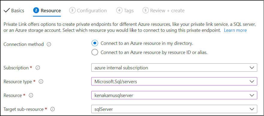Select Connect by resource ID or alias
The height and width of the screenshot is (116, 264).
click(x=95, y=52)
